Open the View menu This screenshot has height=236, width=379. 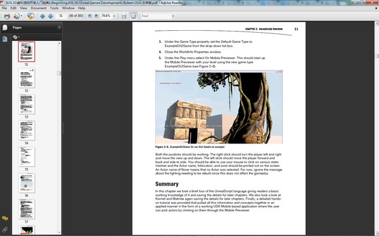[x=23, y=8]
